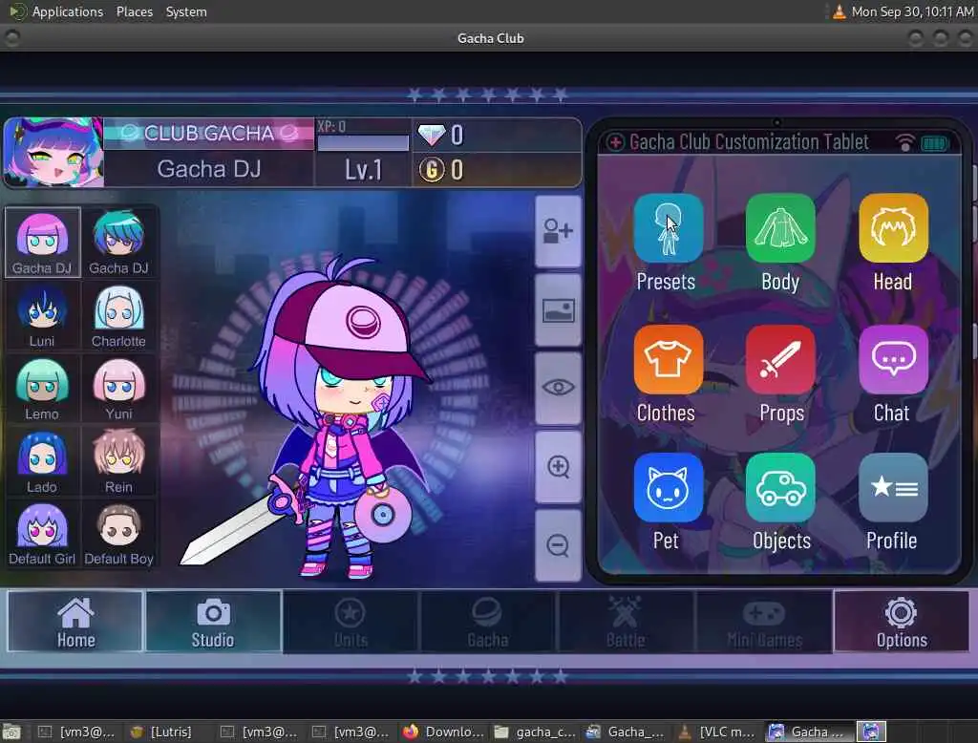978x743 pixels.
Task: Open the Units tab
Action: click(351, 622)
